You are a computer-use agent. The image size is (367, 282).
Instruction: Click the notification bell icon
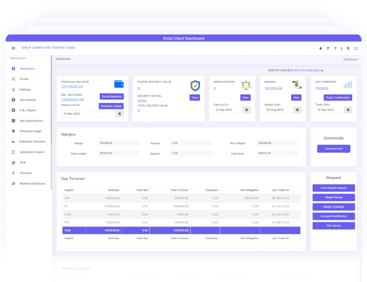point(320,48)
